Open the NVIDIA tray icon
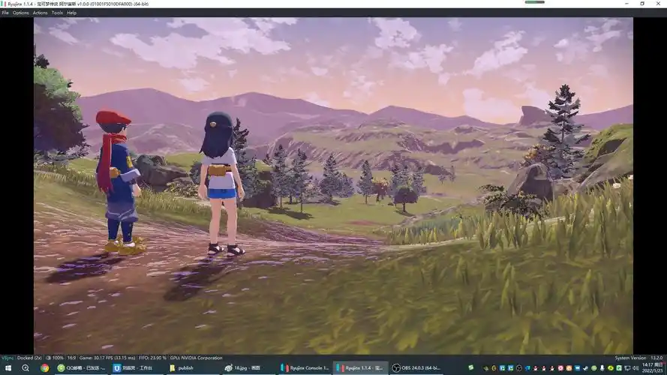The width and height of the screenshot is (667, 375). pos(485,368)
